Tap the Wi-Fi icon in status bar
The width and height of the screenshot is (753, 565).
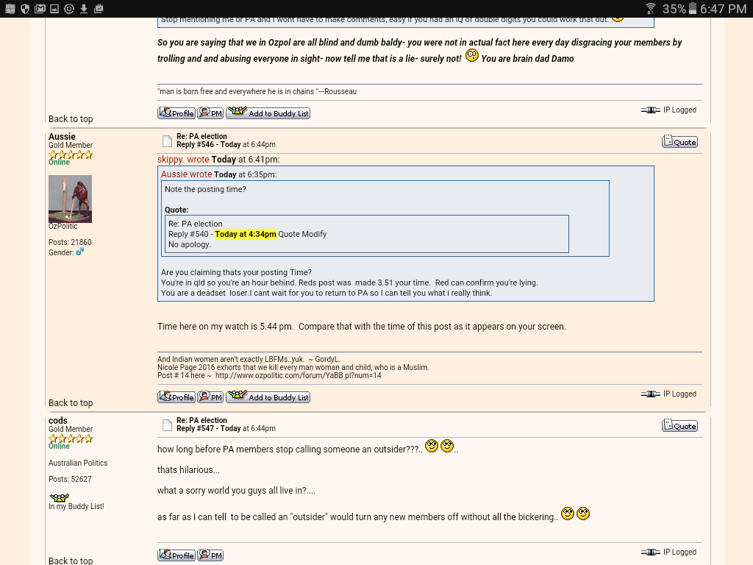[650, 9]
